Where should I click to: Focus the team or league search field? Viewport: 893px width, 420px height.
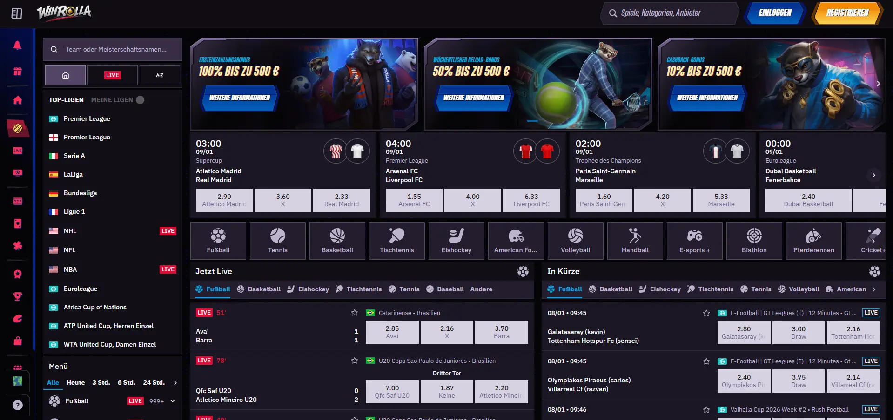(113, 49)
